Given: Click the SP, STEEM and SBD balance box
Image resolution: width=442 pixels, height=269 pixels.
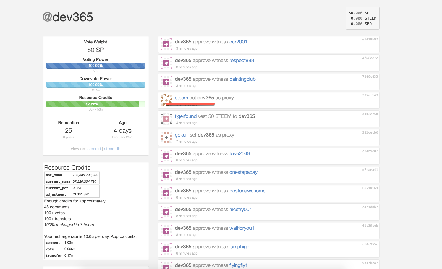Looking at the screenshot, I should pos(362,18).
